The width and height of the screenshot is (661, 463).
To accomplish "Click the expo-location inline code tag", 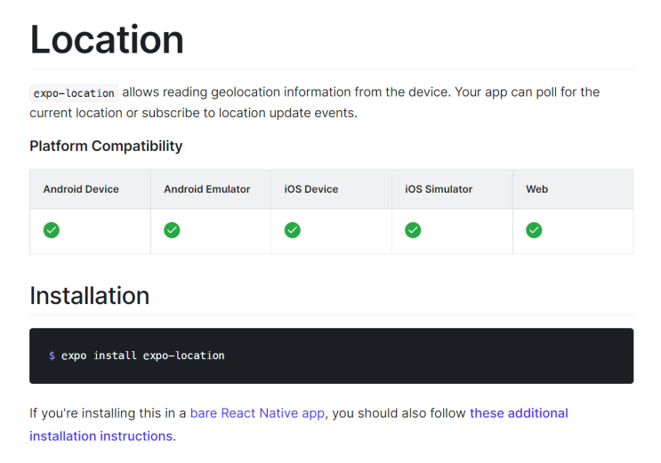I will [74, 92].
